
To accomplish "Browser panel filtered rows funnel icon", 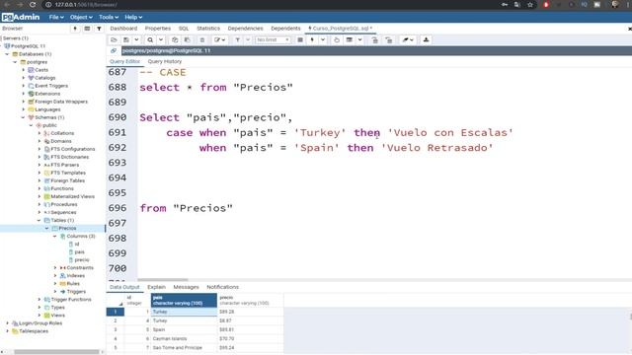I will 99,29.
